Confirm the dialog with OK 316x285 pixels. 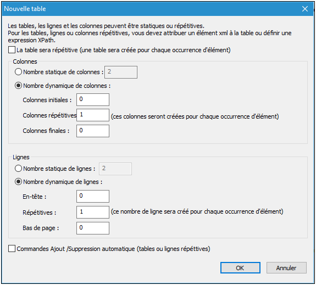240,267
